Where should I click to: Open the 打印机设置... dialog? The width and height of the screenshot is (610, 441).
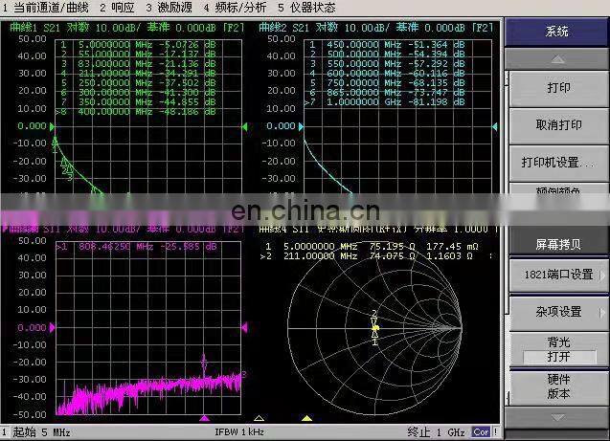tap(556, 162)
